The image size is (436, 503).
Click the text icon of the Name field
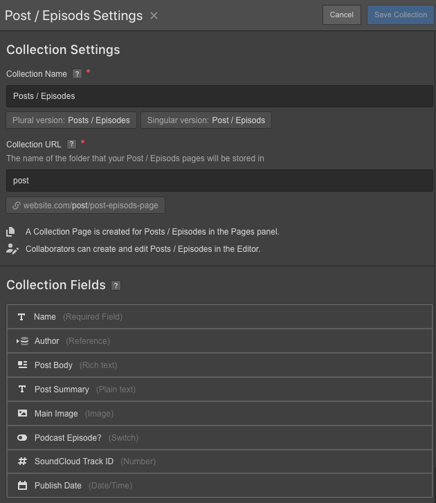21,317
